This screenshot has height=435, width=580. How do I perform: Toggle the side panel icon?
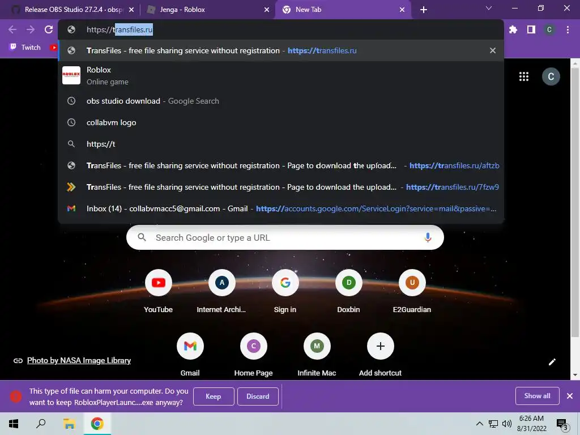[x=531, y=29]
